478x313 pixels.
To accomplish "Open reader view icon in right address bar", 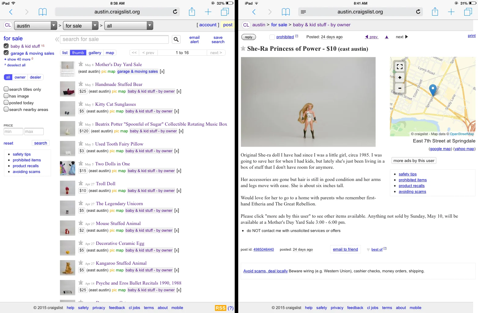I will (303, 12).
